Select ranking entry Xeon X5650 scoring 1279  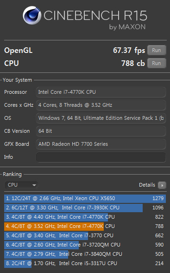pos(85,199)
